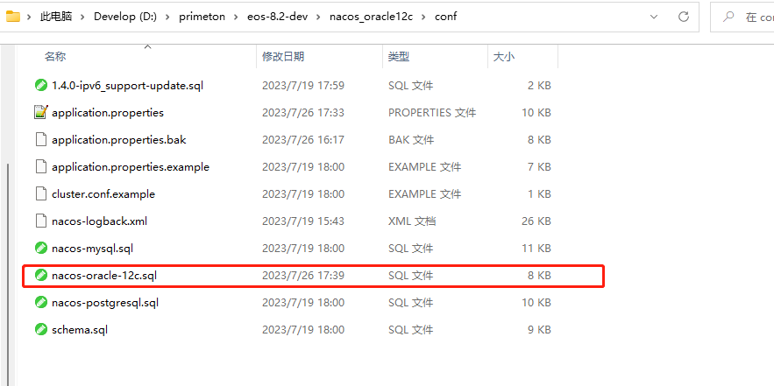Select the nacos-oracle-12c.sql file icon
This screenshot has width=774, height=386.
coord(40,276)
